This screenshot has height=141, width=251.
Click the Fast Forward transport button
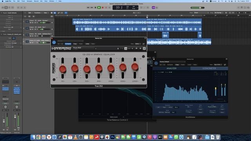[x=92, y=7]
